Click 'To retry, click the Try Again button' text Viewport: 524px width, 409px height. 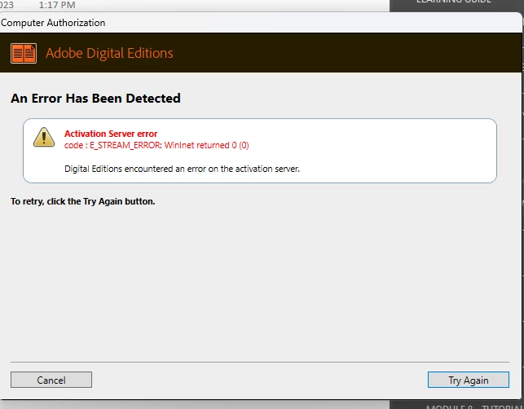click(x=83, y=201)
